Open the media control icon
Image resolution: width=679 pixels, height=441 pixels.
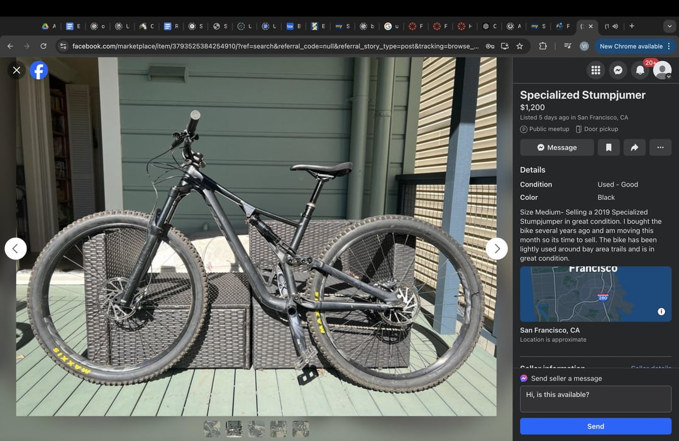567,46
